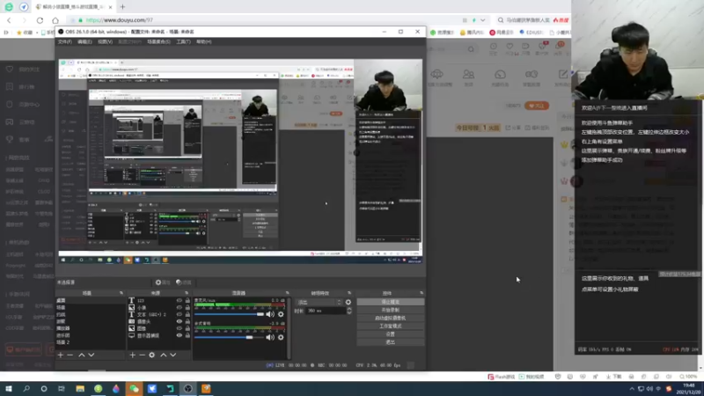This screenshot has width=704, height=396.
Task: Toggle visibility of display capture source
Action: point(180,335)
